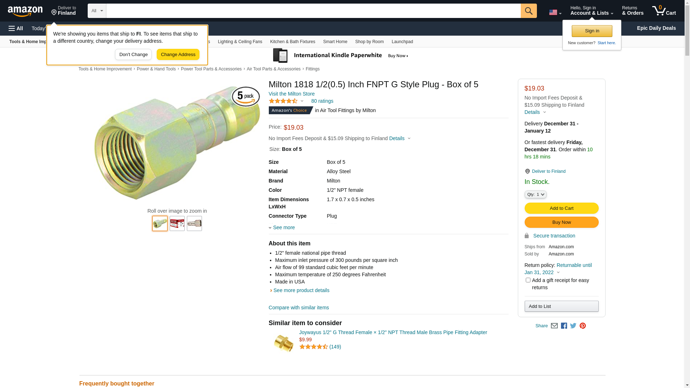Open the shopping cart icon
The height and width of the screenshot is (388, 690).
663,11
